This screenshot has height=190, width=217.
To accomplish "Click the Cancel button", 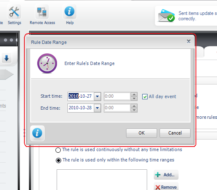I will [x=175, y=133].
